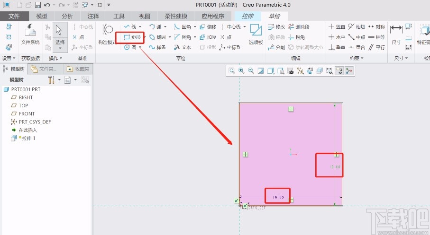Screen dimensions: 430x235
Task: Switch to the View (视图) tab
Action: (x=145, y=16)
